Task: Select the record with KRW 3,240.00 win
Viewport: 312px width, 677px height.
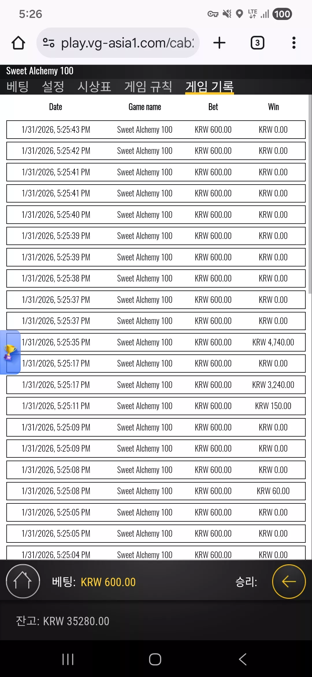Action: [156, 385]
